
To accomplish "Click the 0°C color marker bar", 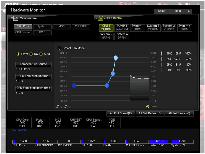I will point(162,70).
